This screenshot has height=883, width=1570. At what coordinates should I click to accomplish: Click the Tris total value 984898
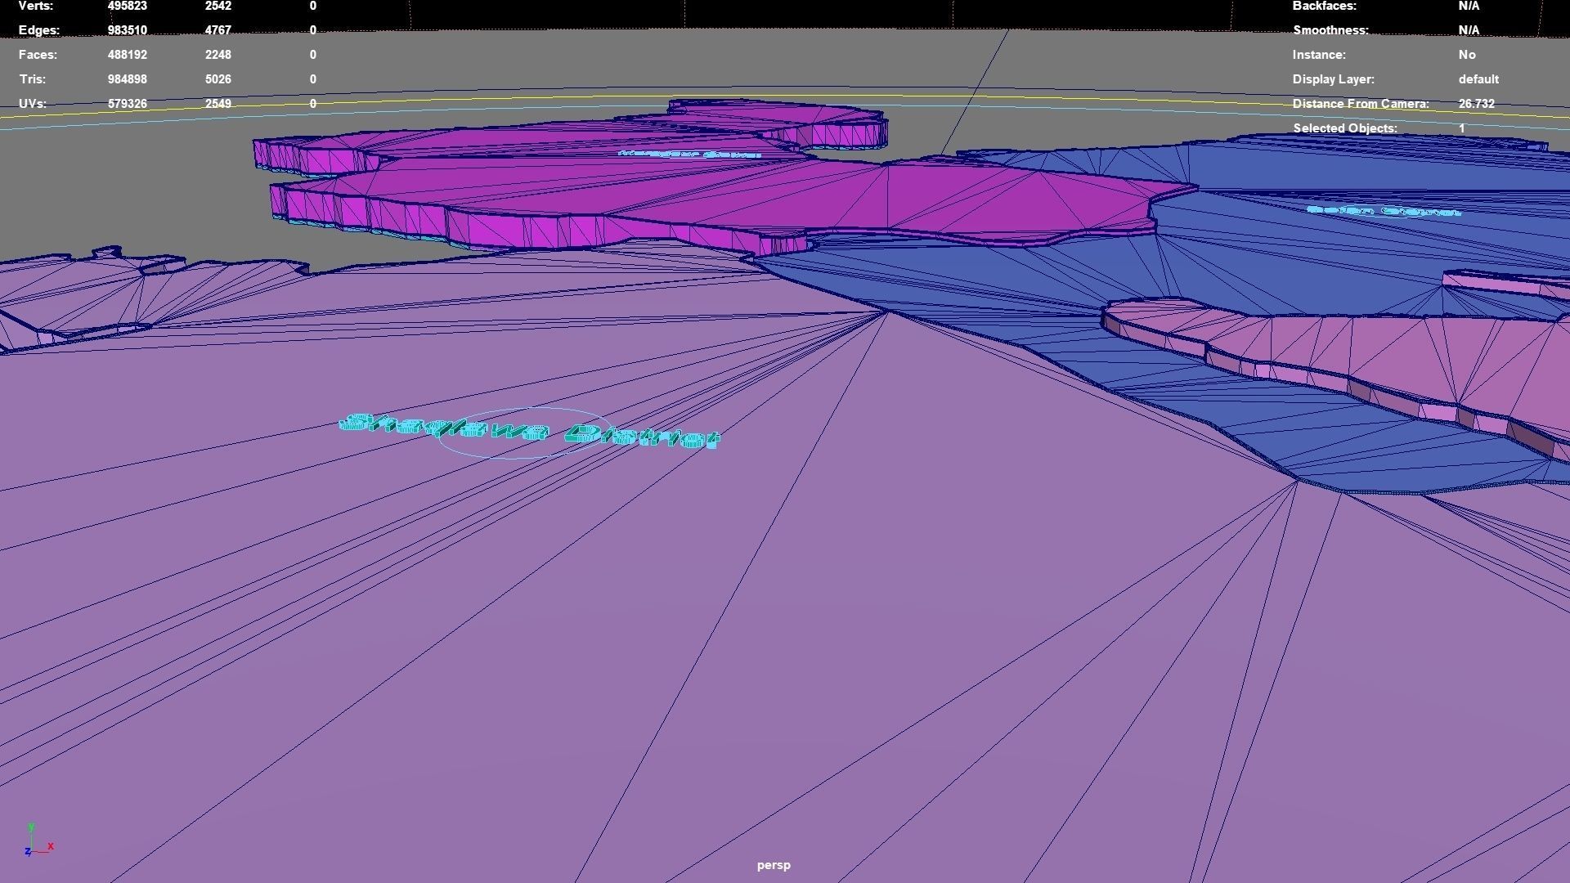pyautogui.click(x=127, y=79)
